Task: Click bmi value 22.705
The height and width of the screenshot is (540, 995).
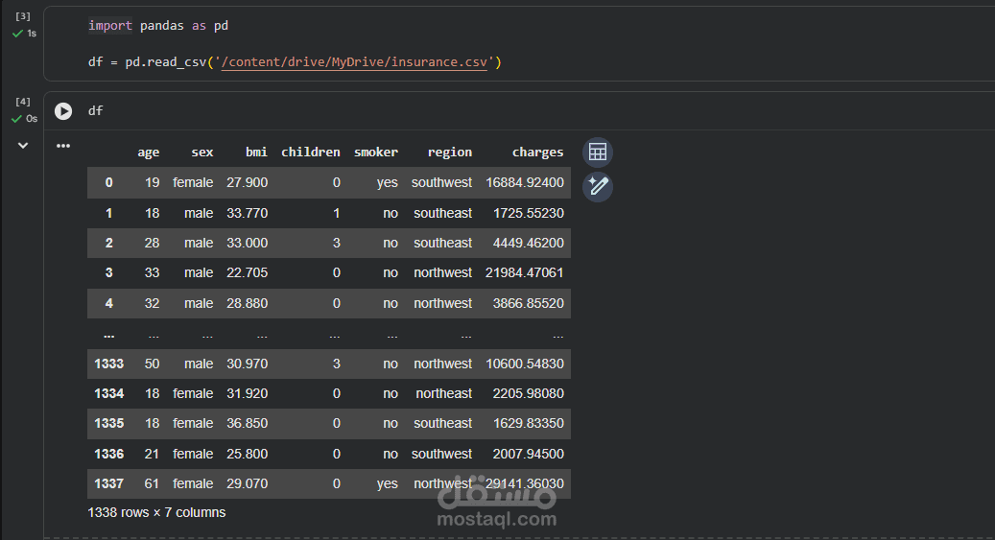Action: (247, 272)
